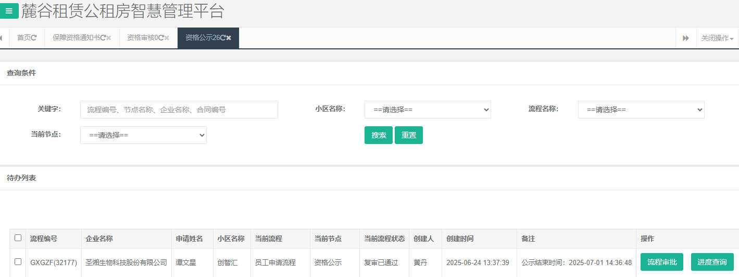
Task: Check the row checkbox for GXGZF(32177)
Action: pyautogui.click(x=18, y=262)
